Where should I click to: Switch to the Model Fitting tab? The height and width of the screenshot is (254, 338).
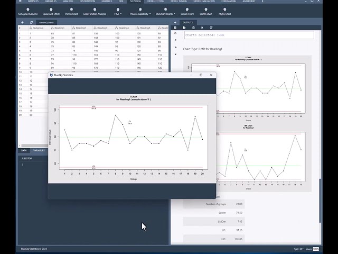tap(156, 1)
